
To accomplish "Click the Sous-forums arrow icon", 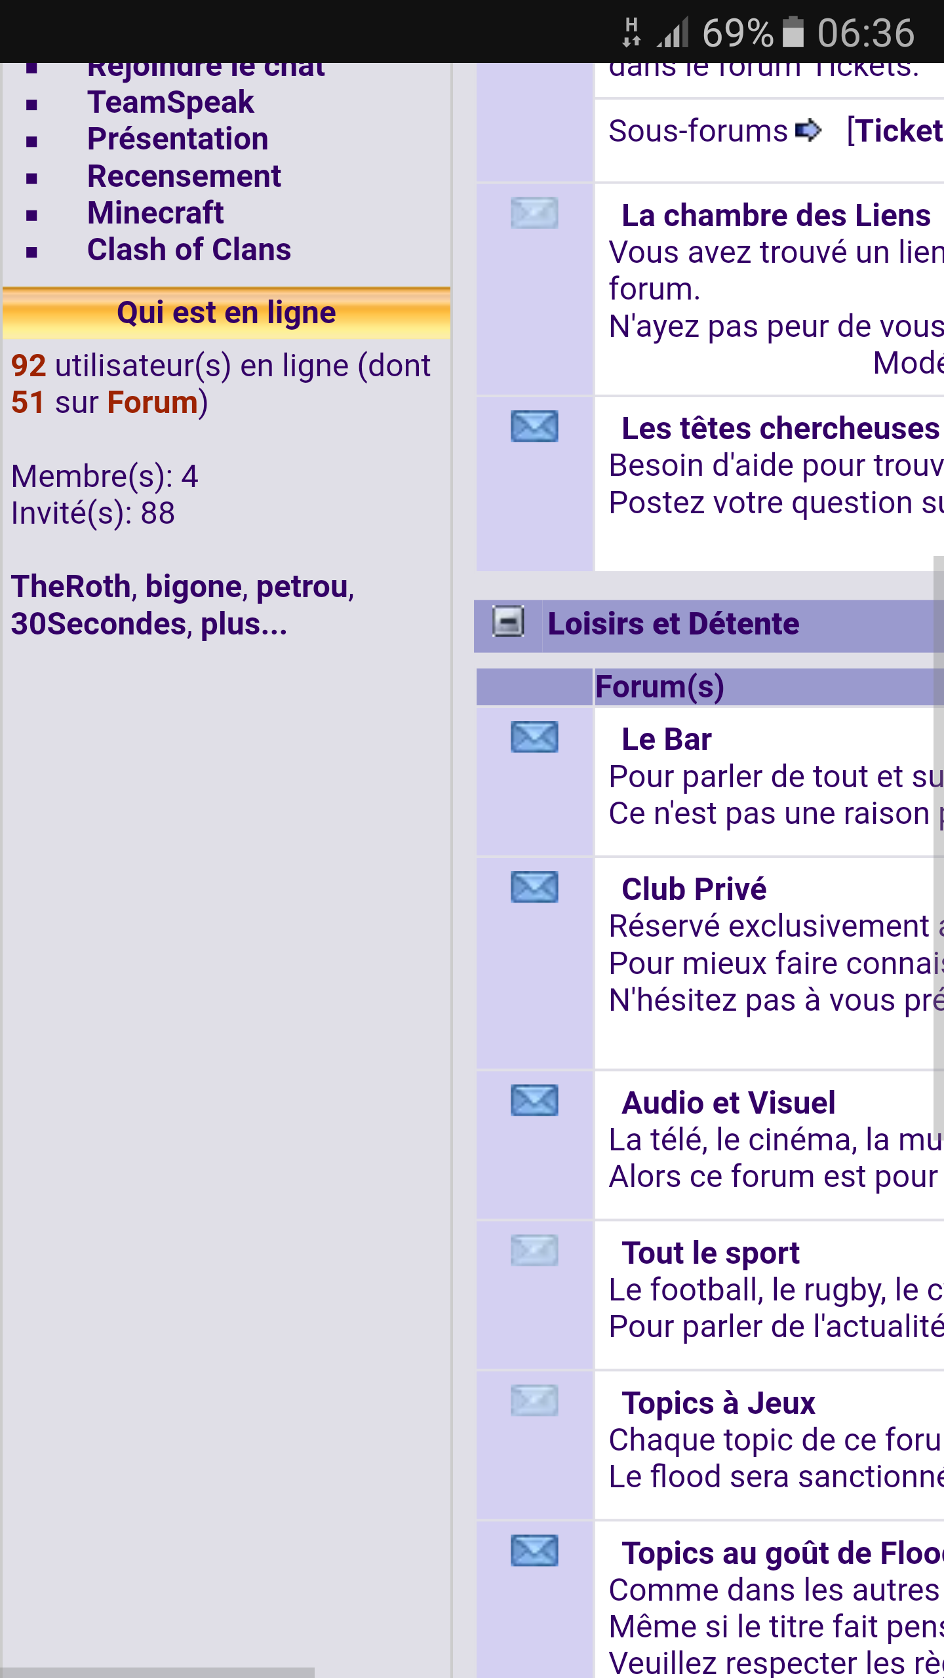I will click(x=808, y=130).
